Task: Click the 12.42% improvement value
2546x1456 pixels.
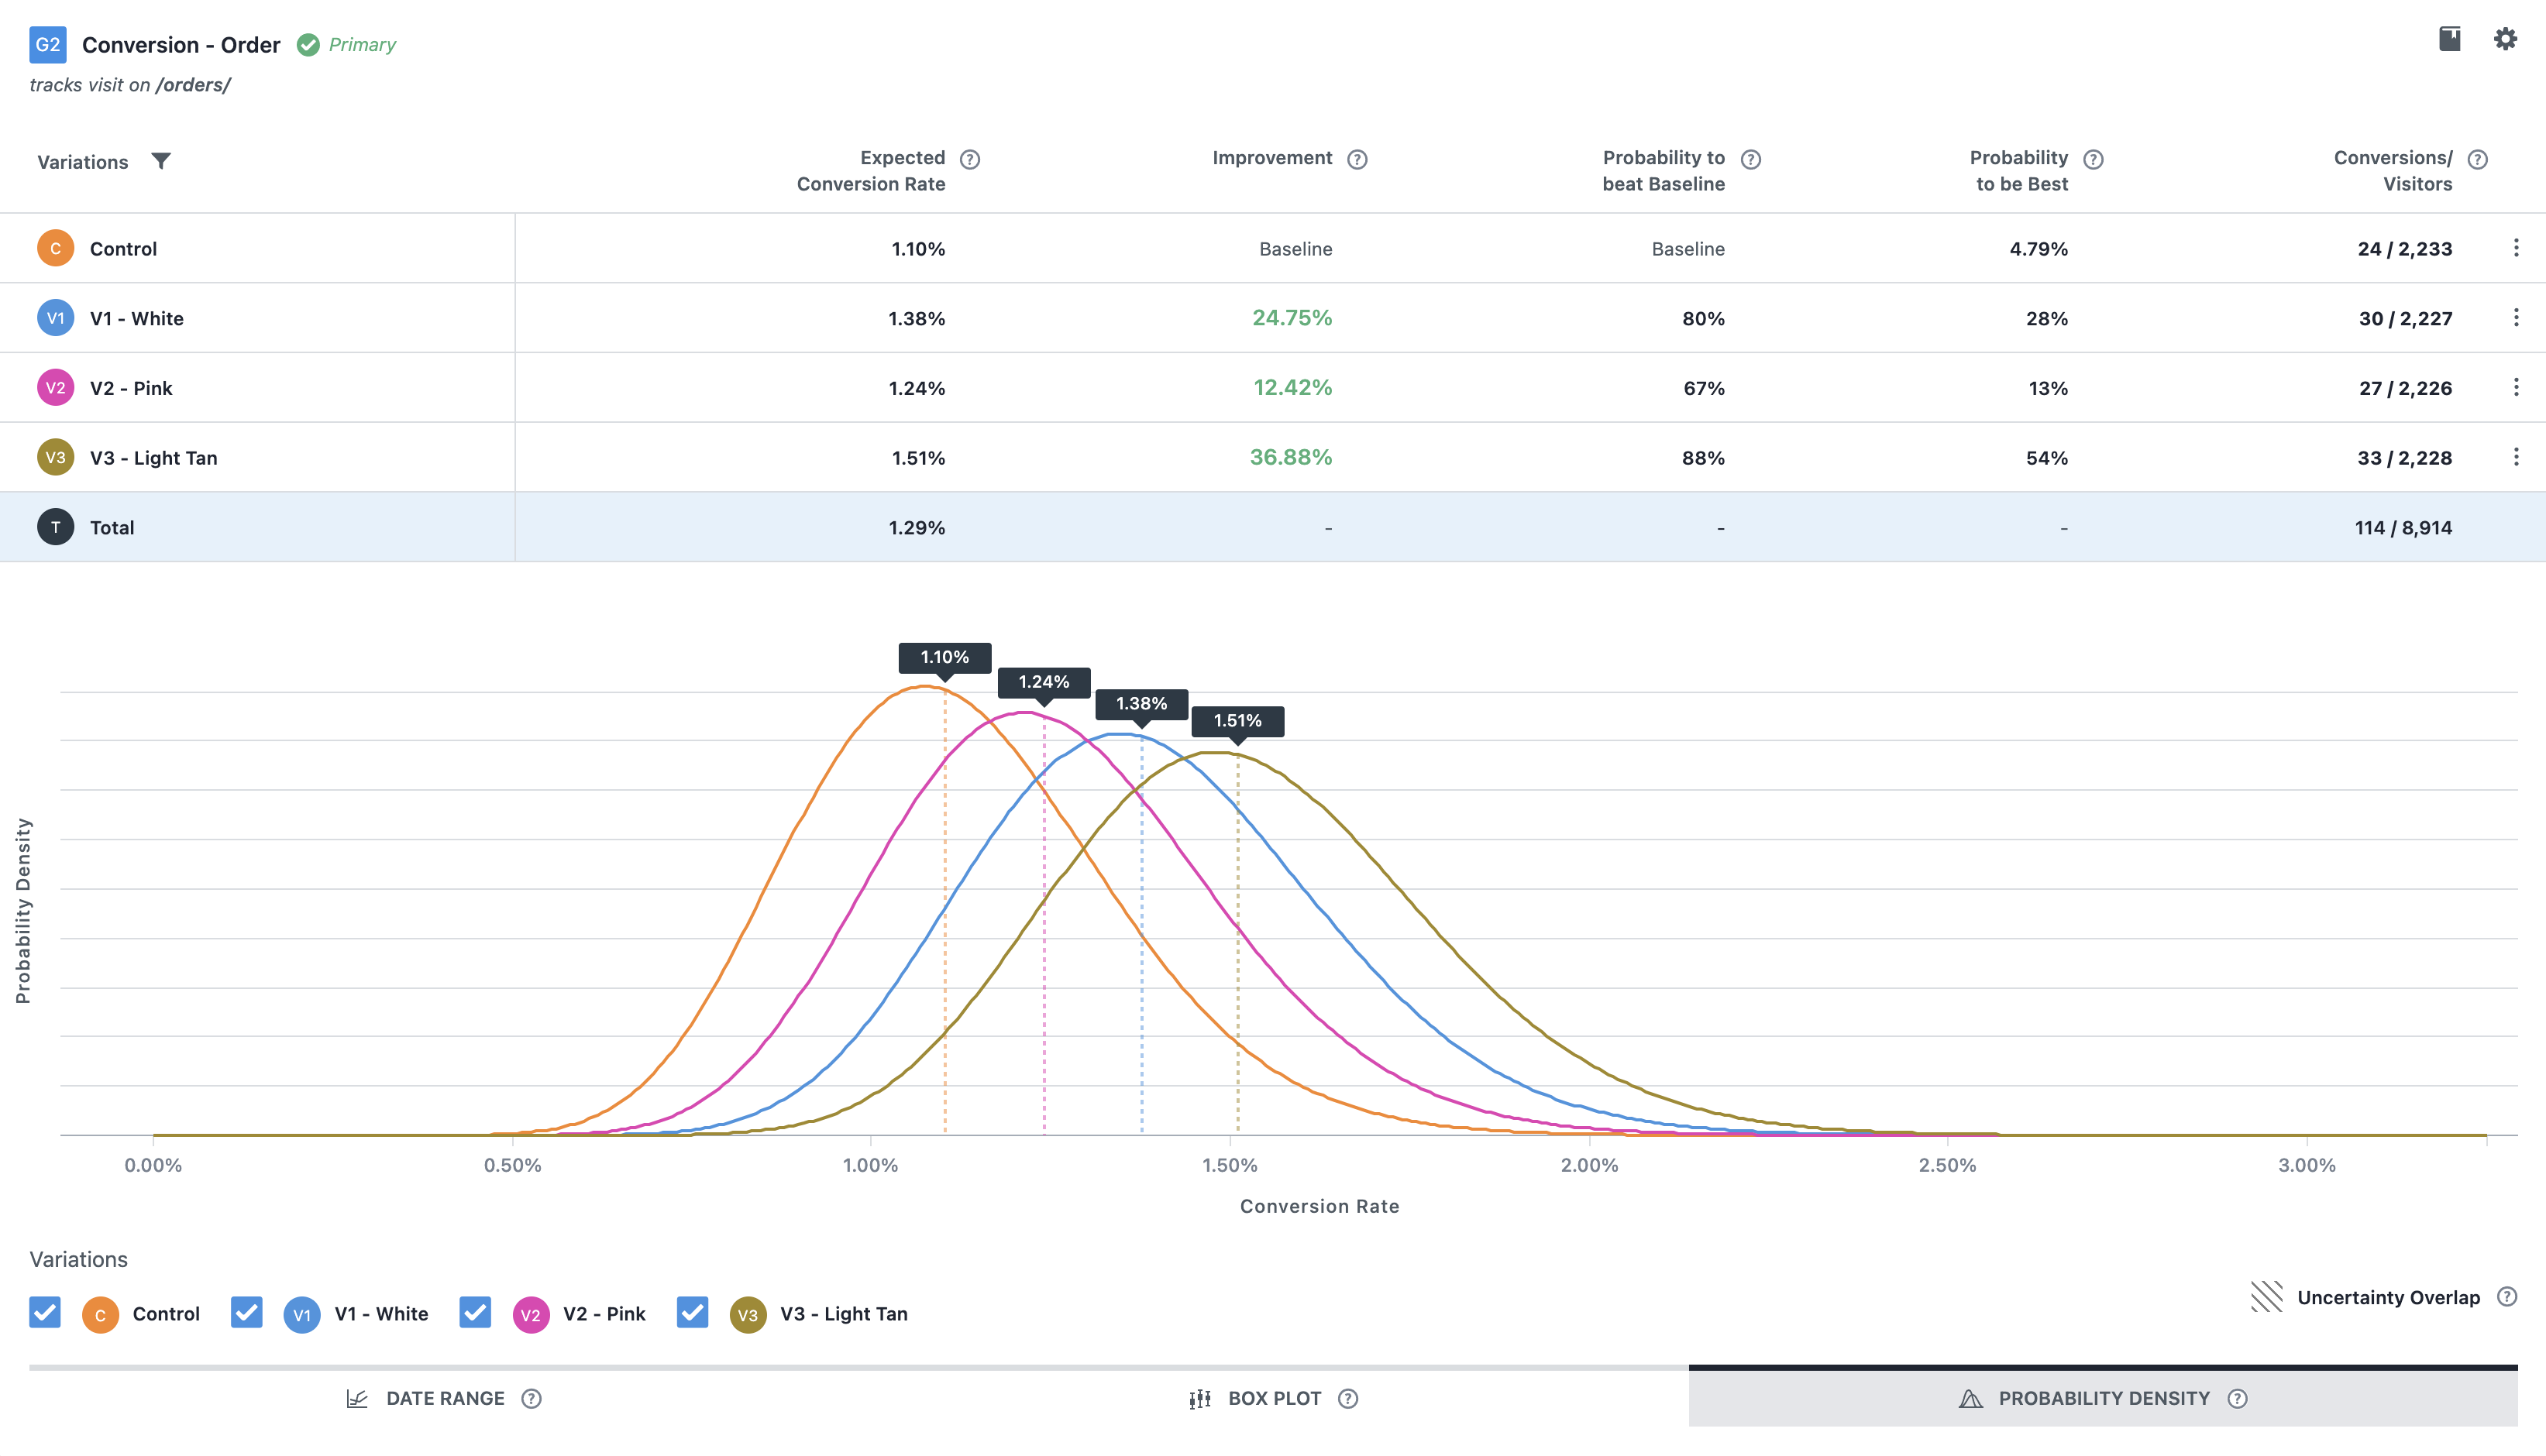Action: coord(1292,388)
